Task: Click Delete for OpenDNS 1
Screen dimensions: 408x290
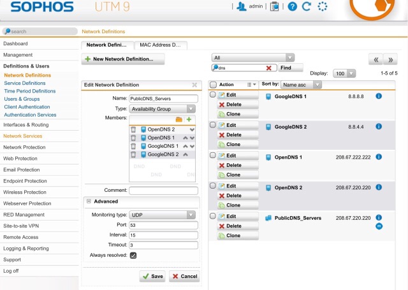Action: (x=238, y=166)
